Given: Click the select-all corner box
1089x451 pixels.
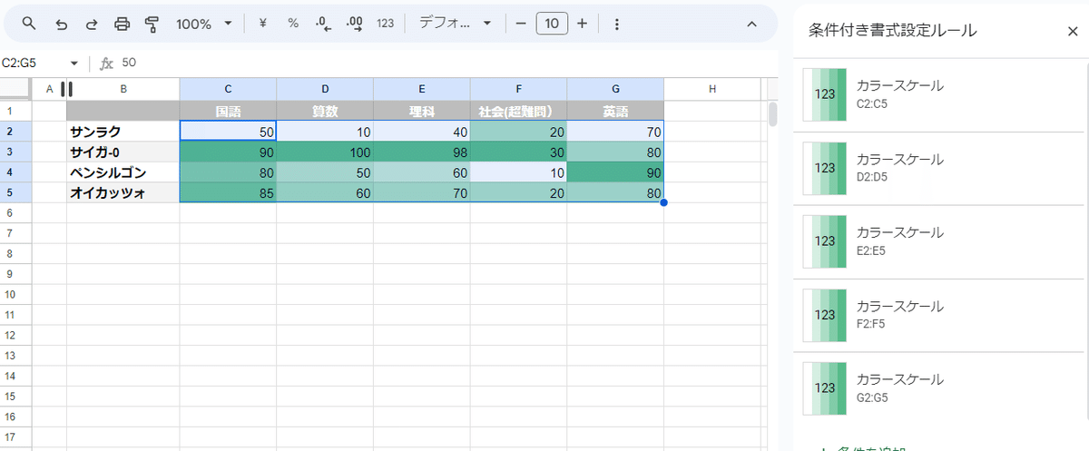Looking at the screenshot, I should (15, 89).
